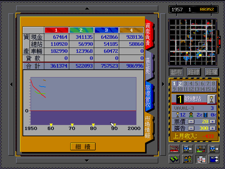Open the money stacks finance icon
The width and height of the screenshot is (225, 169).
point(174,159)
